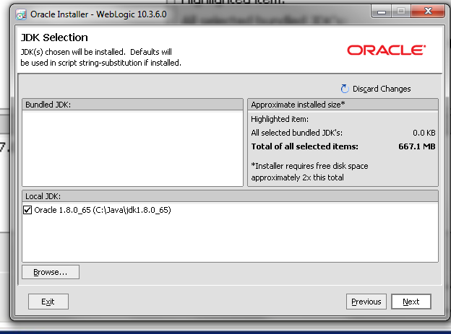The height and width of the screenshot is (334, 451).
Task: Uncheck the Oracle 1.8.0_65 local JDK checkbox
Action: tap(27, 210)
